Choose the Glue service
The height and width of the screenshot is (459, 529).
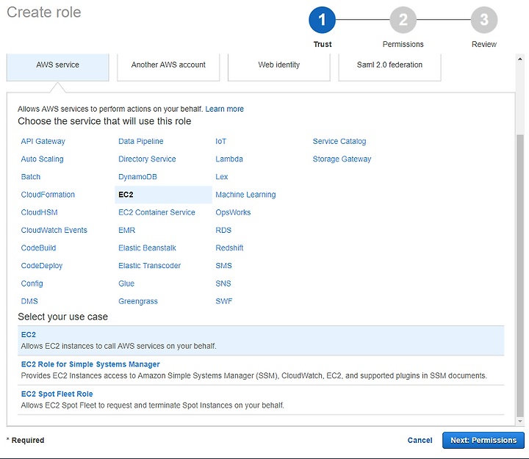click(x=126, y=283)
